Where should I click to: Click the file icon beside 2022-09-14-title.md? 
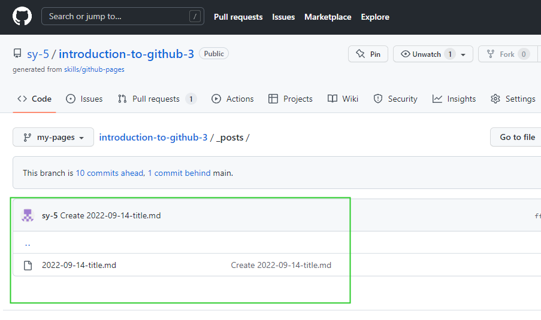click(28, 265)
